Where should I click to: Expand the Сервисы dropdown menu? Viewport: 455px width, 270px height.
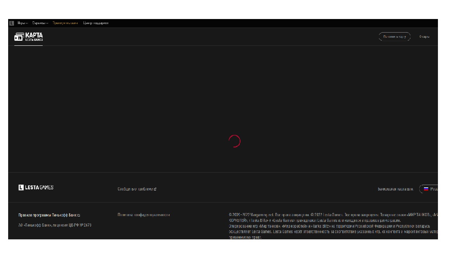point(40,23)
